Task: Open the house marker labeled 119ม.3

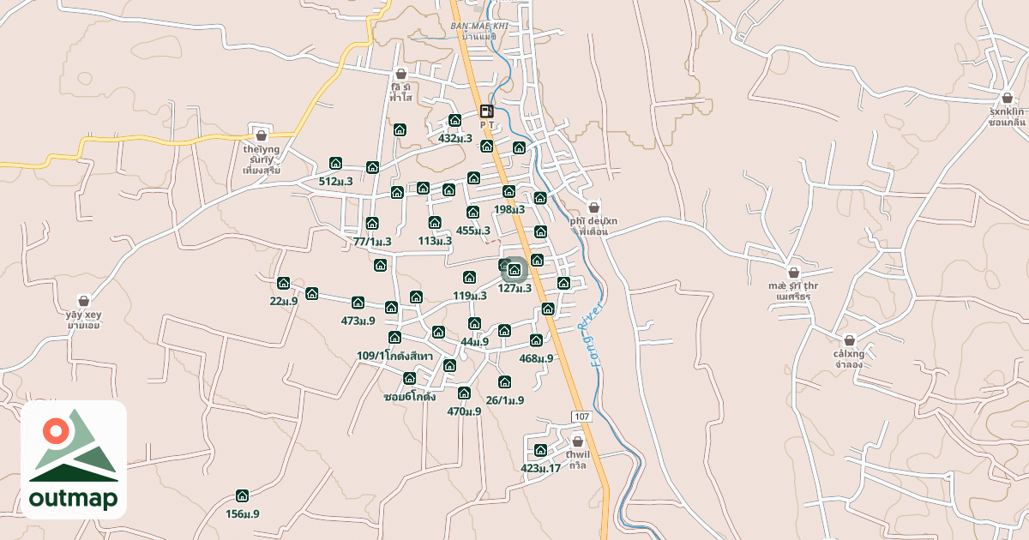Action: click(469, 277)
